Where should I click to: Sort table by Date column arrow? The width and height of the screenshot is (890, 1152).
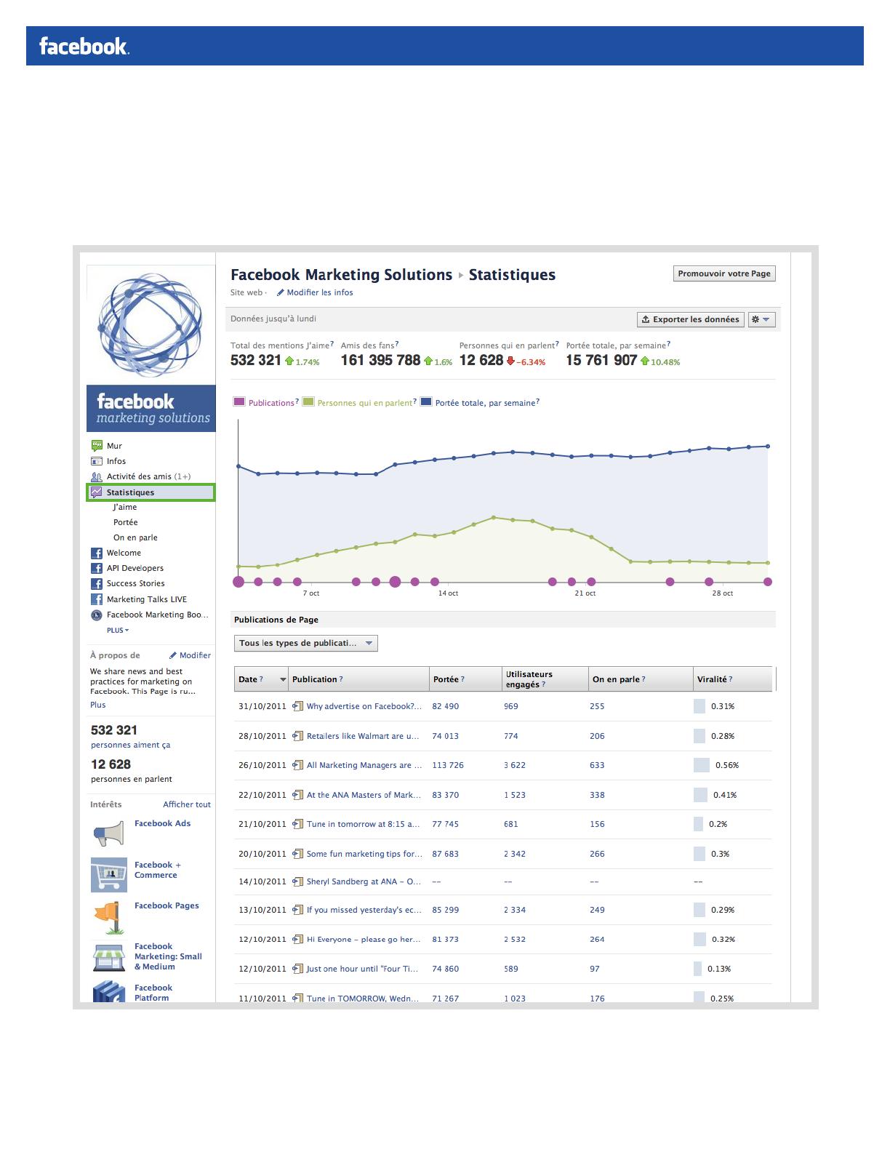(283, 679)
